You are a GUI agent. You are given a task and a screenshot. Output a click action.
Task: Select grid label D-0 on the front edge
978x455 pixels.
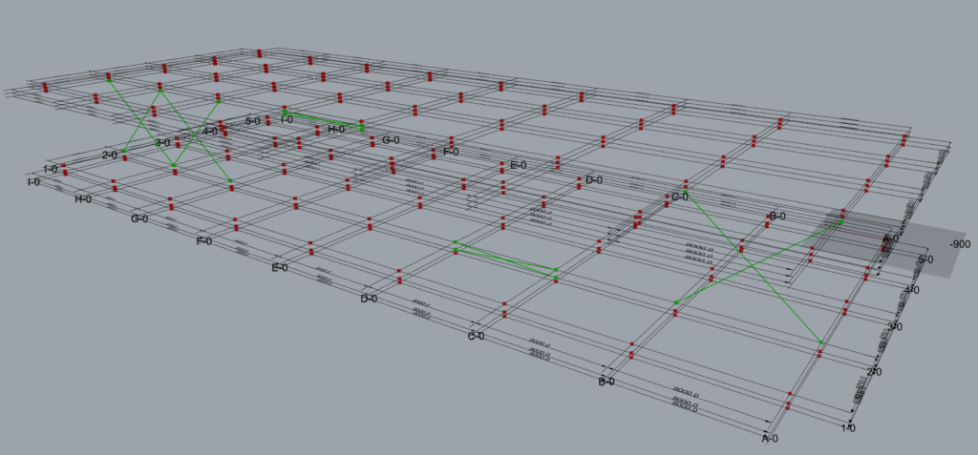(369, 299)
